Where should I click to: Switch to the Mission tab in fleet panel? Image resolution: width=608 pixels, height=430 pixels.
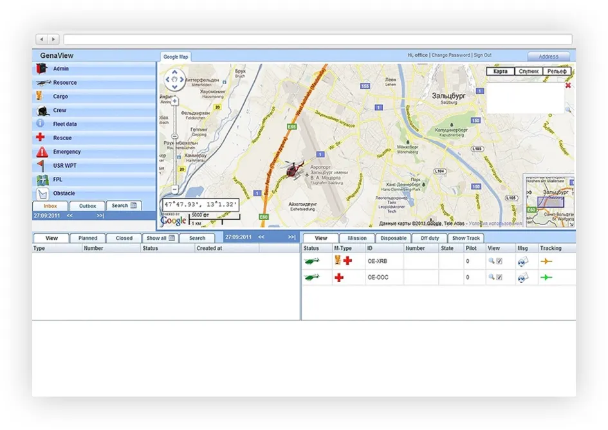357,238
